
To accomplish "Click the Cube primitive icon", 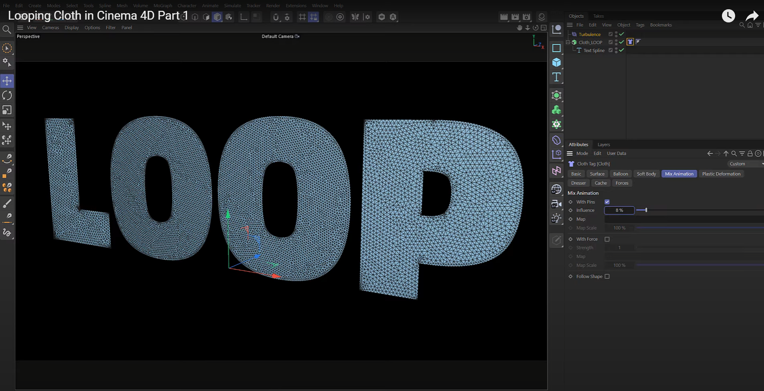I will click(556, 62).
